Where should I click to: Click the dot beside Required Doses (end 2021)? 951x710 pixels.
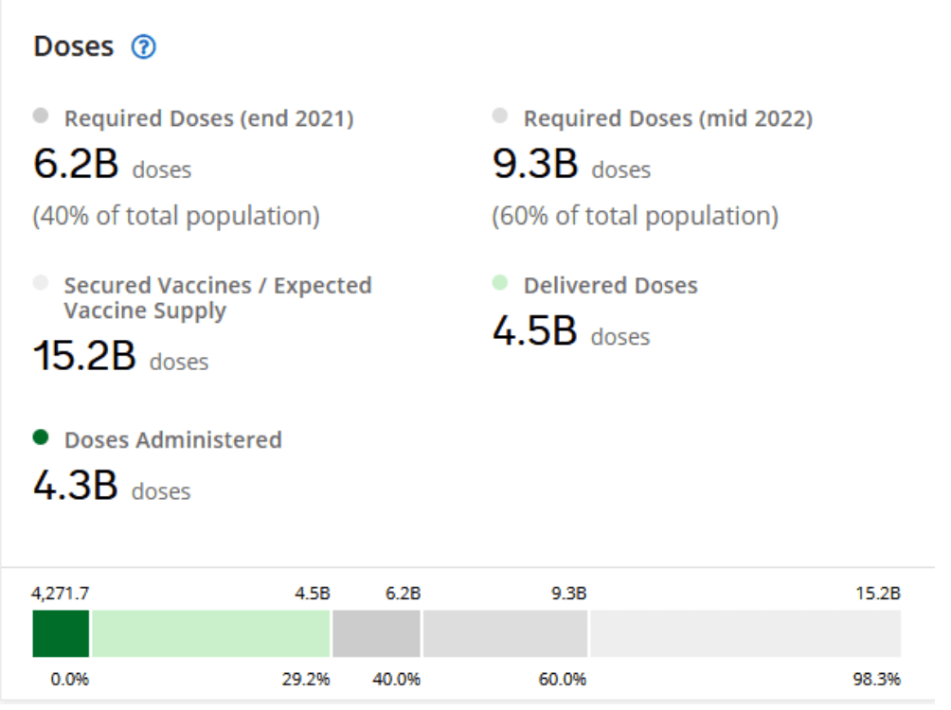coord(40,116)
